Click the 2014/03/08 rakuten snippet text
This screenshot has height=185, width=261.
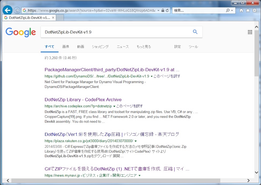(115, 151)
